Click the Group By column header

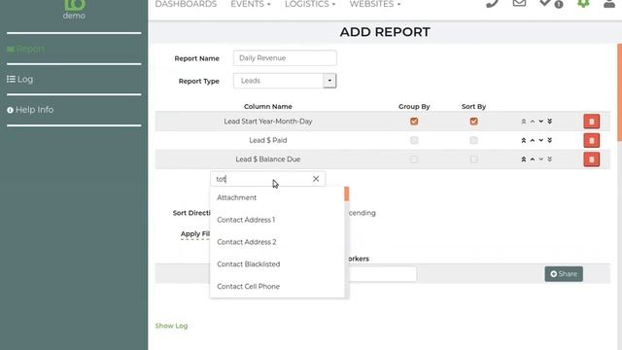(x=414, y=106)
